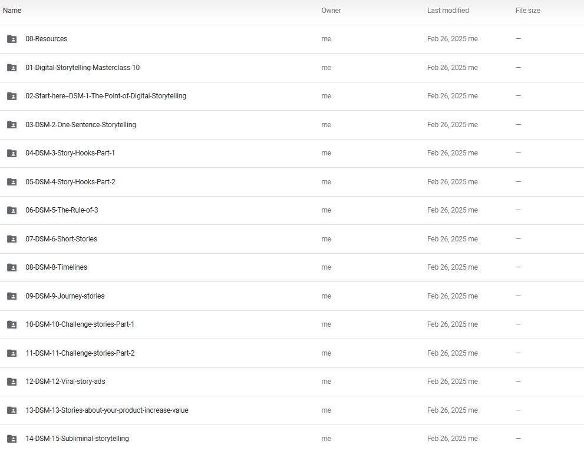Select the 09-DSM-9-Journey-stories folder name
This screenshot has width=584, height=451.
[x=65, y=296]
